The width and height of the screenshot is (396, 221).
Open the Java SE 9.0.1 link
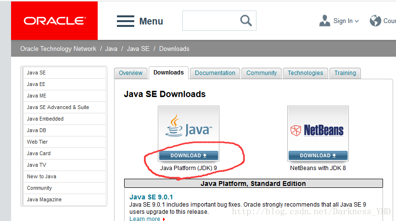[x=151, y=197]
